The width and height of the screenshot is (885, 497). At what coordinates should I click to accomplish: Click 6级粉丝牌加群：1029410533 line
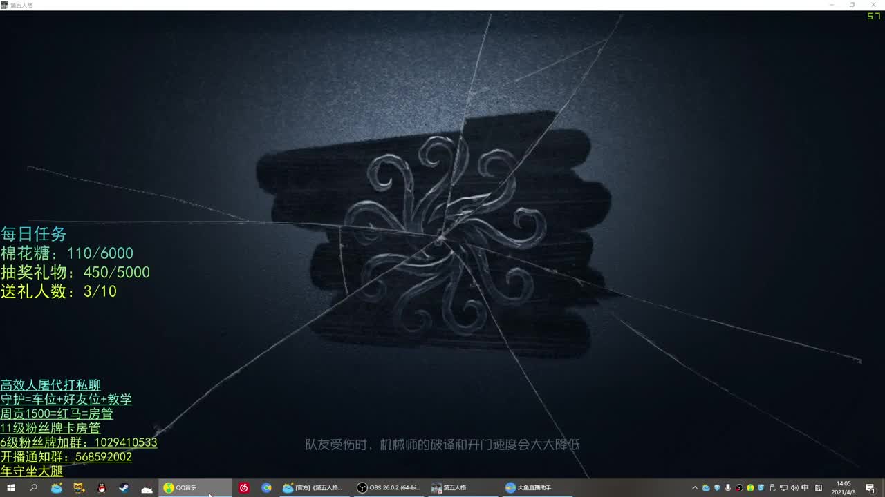click(79, 442)
